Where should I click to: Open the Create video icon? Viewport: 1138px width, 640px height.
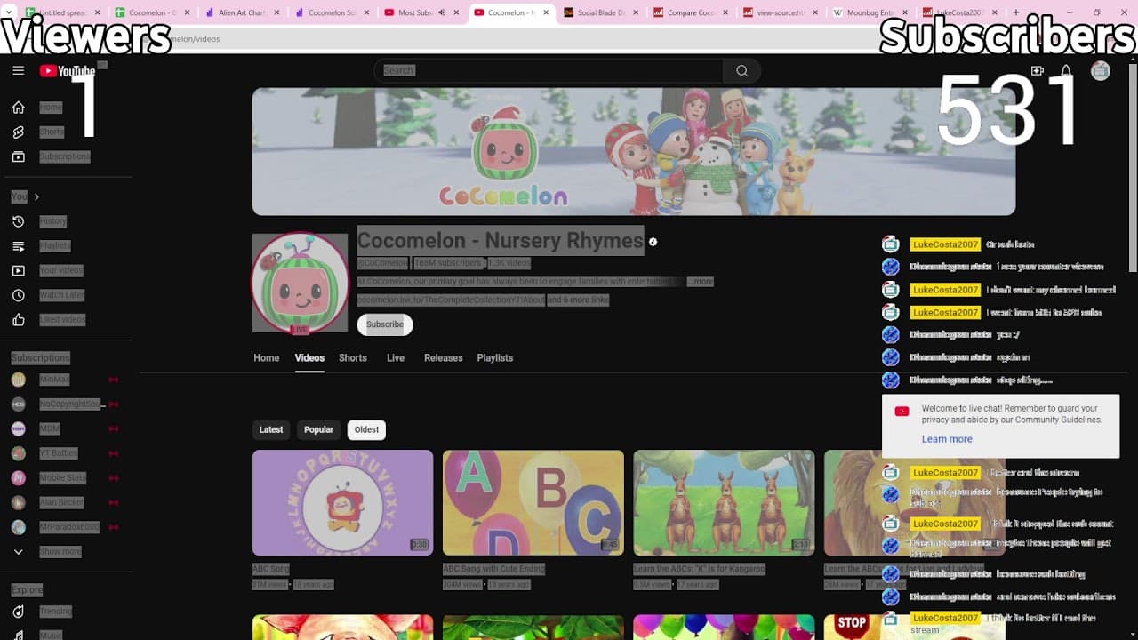(1038, 71)
